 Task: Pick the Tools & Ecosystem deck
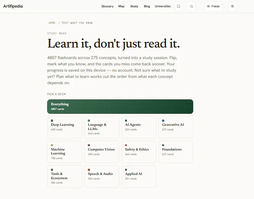point(65,177)
